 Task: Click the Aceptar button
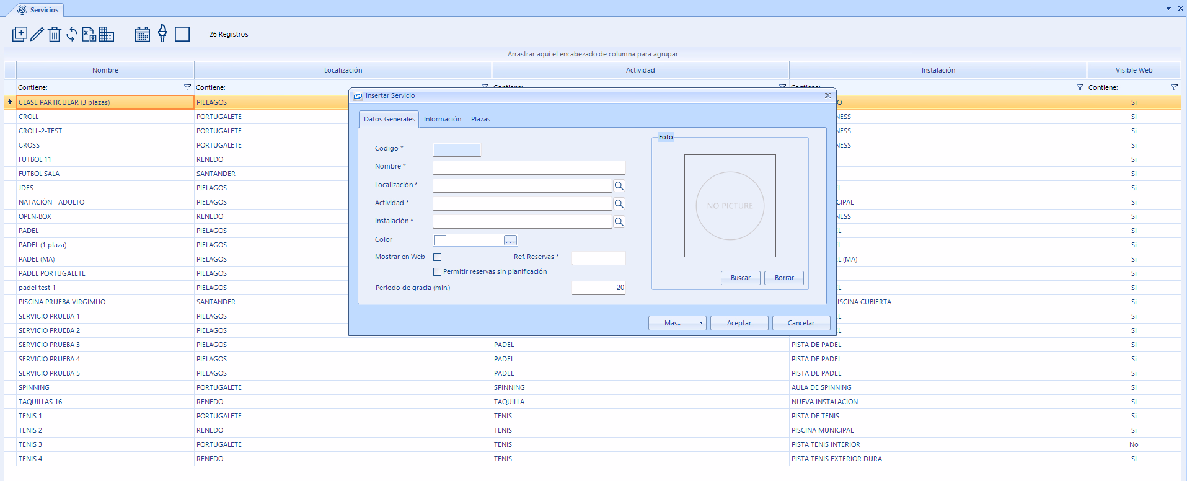click(739, 323)
